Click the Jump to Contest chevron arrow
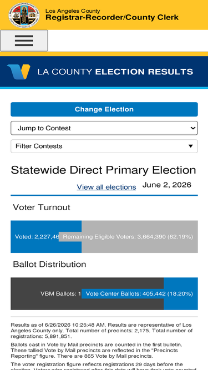208x370 pixels. point(193,128)
